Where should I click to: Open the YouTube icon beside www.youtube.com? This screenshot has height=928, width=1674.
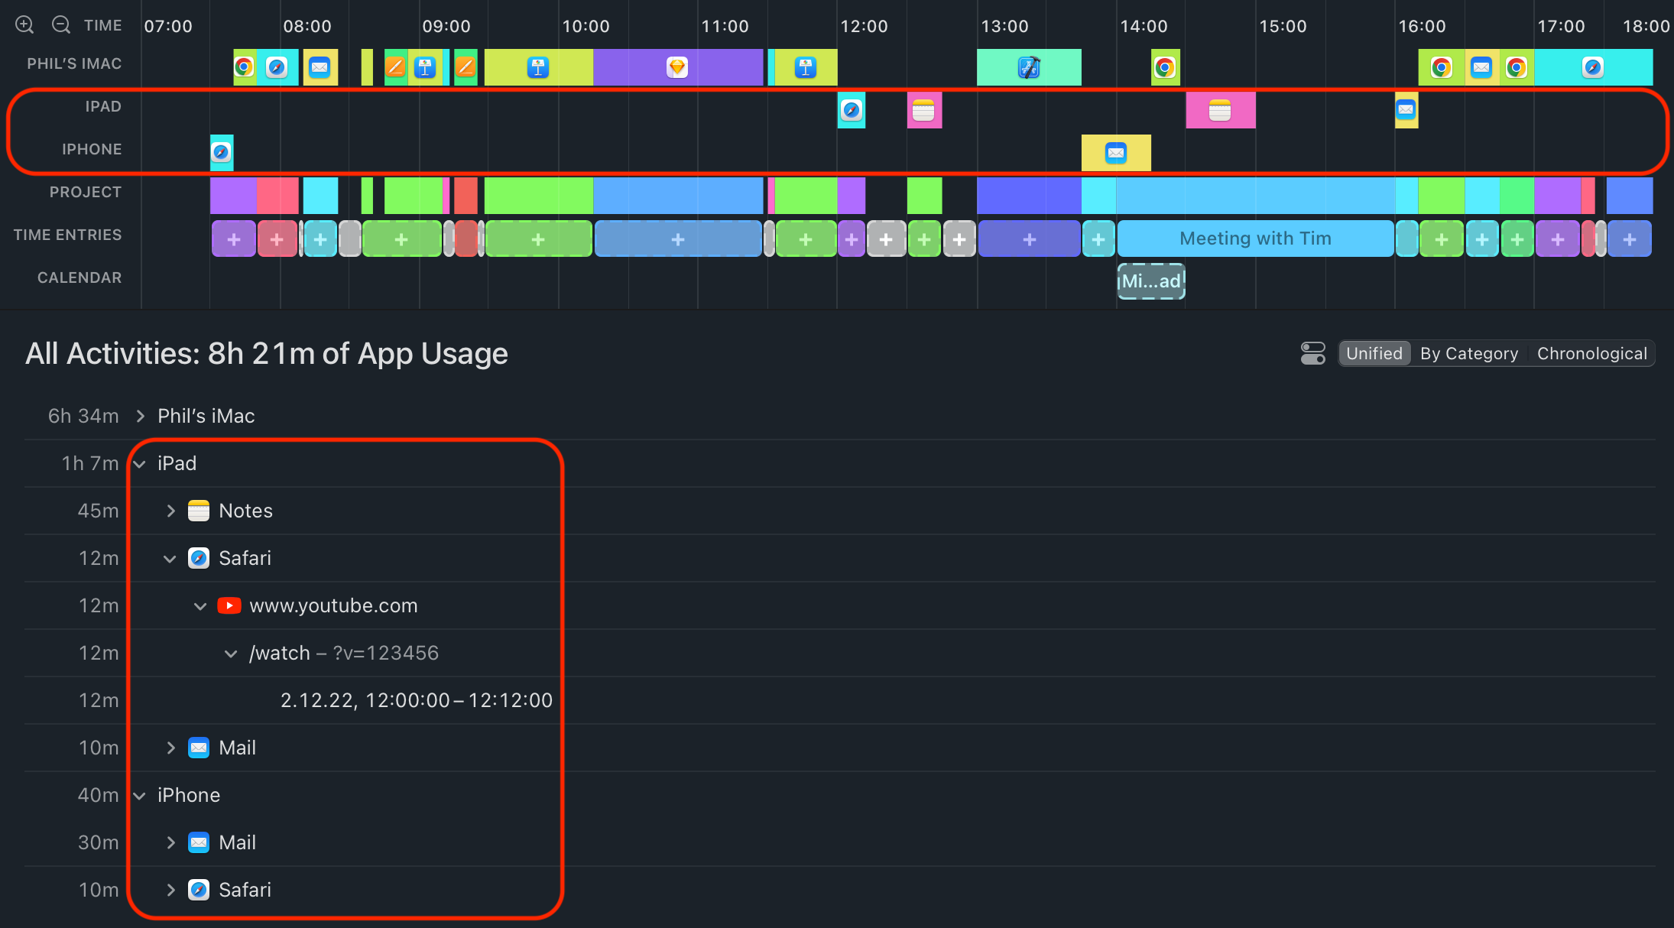tap(229, 605)
